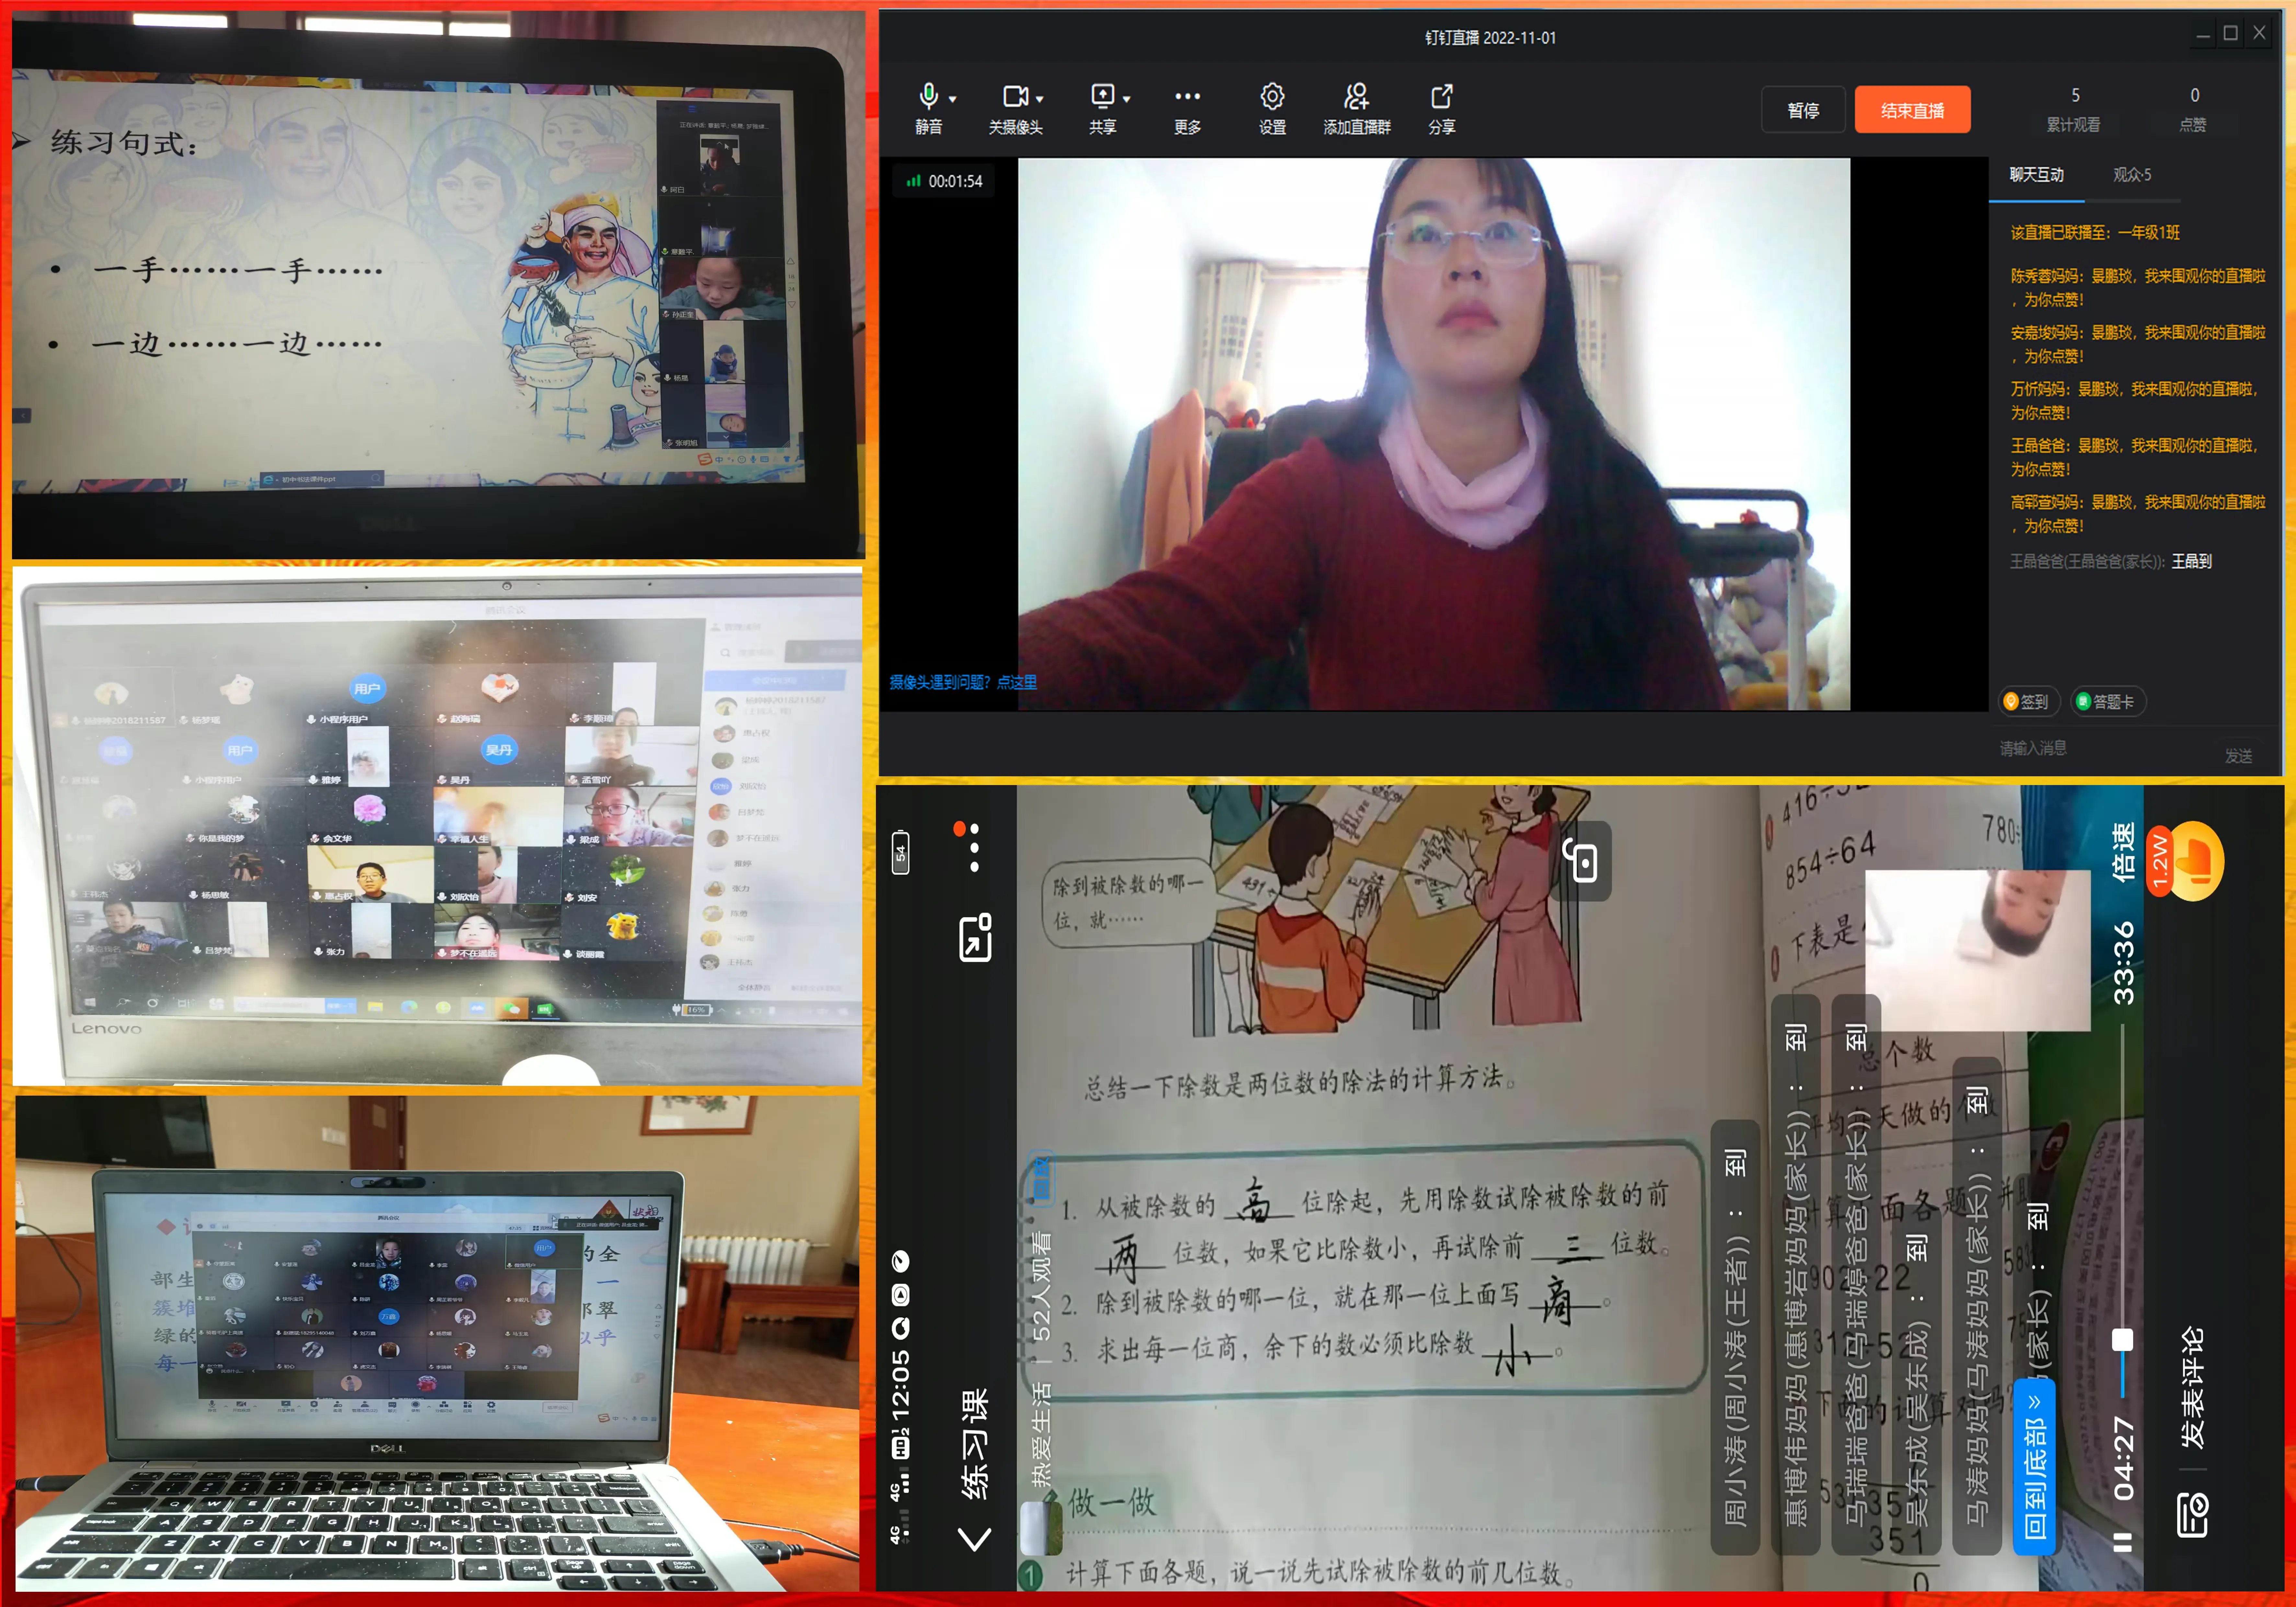Viewport: 2296px width, 1607px height.
Task: Expand the arrow beside 共享
Action: click(1127, 99)
